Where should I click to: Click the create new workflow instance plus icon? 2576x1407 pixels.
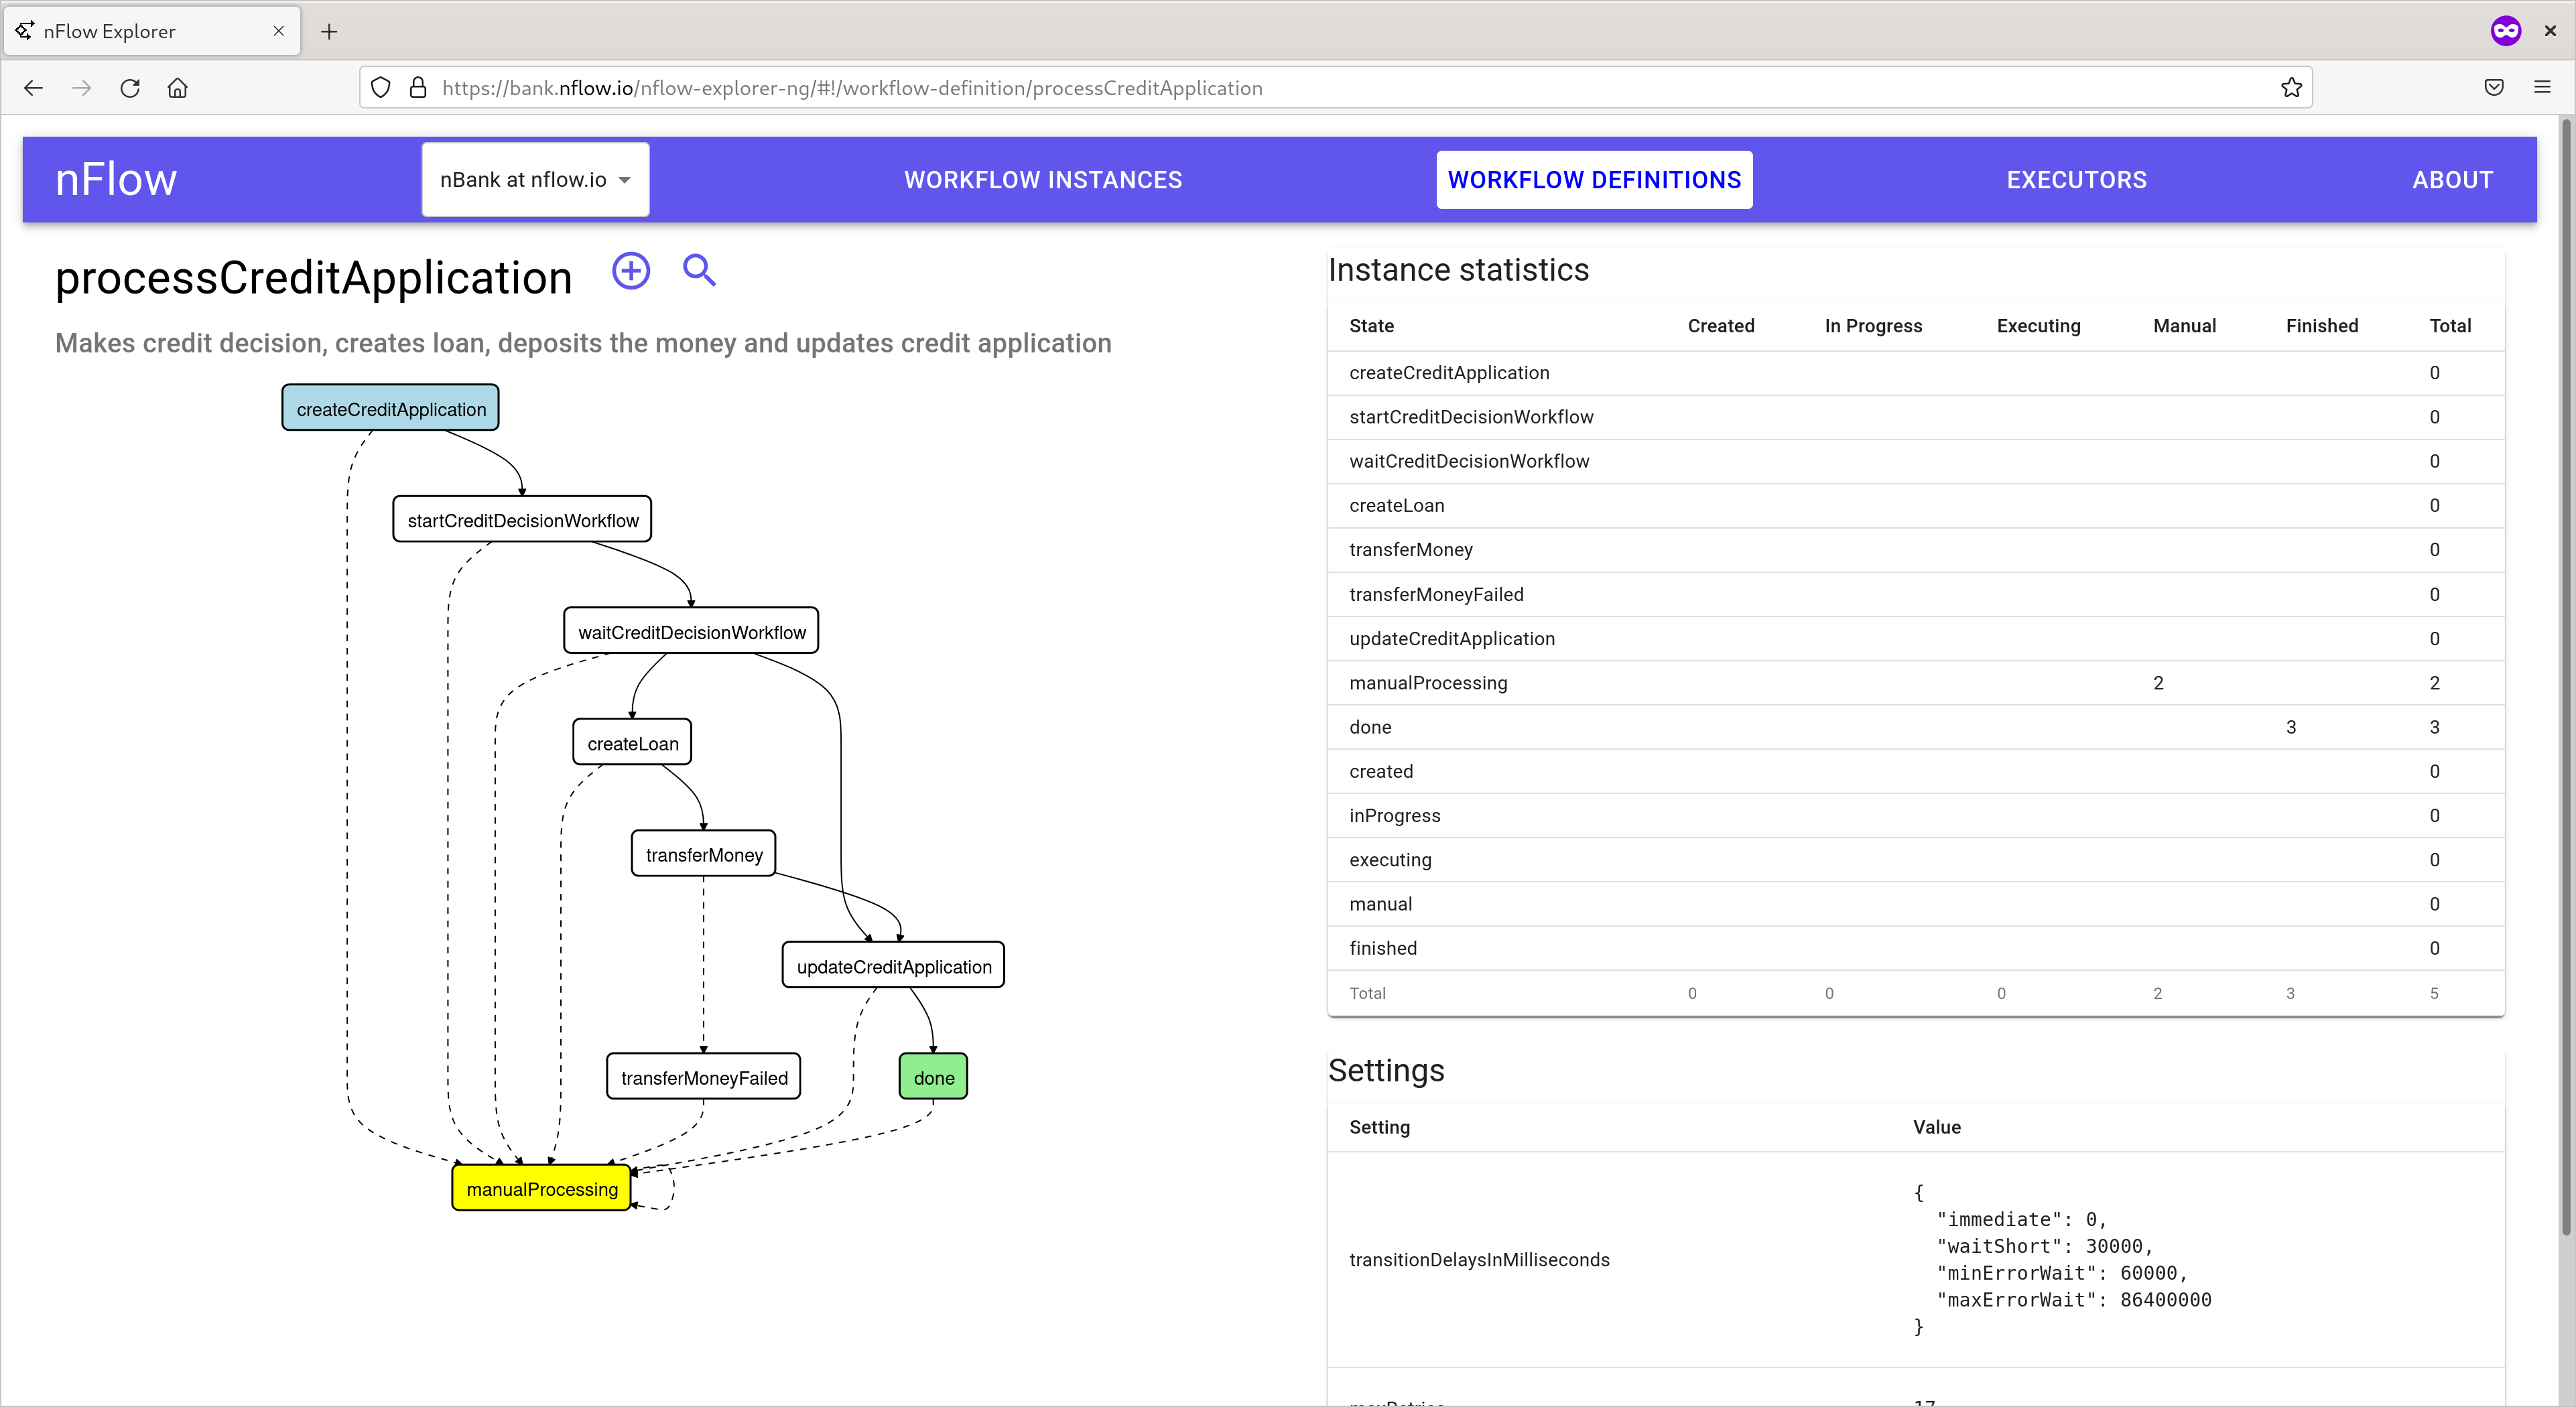[630, 271]
